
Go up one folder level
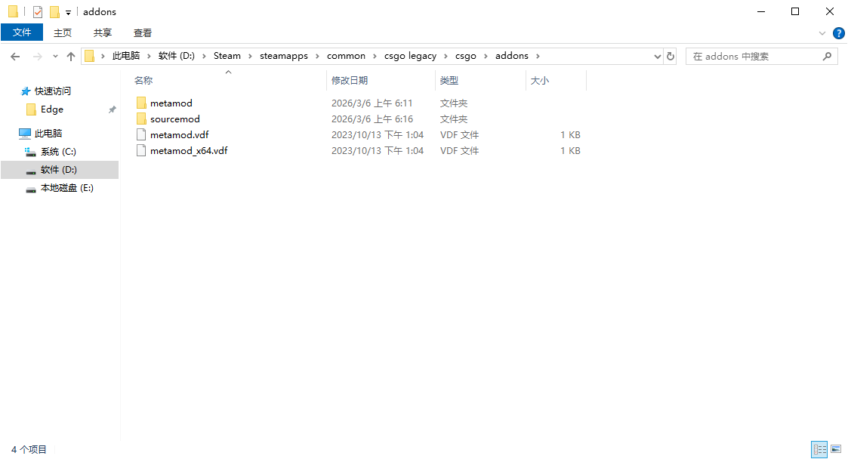[x=71, y=56]
